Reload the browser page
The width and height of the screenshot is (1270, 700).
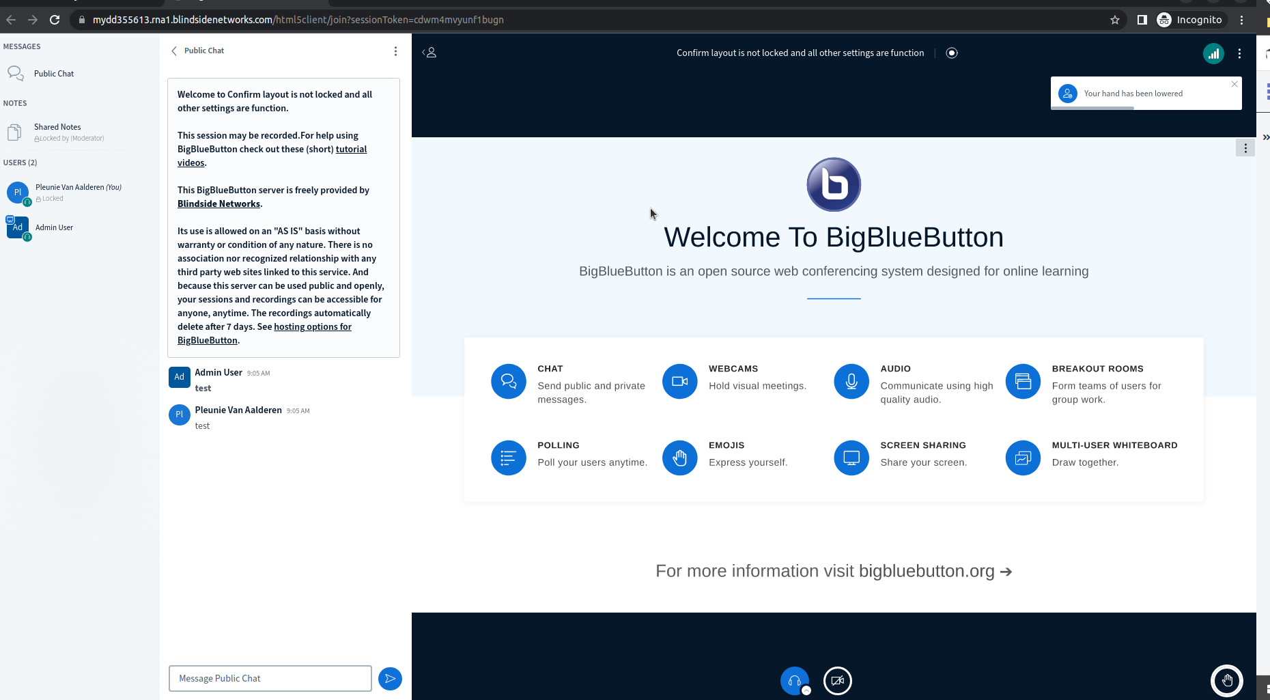click(x=55, y=20)
